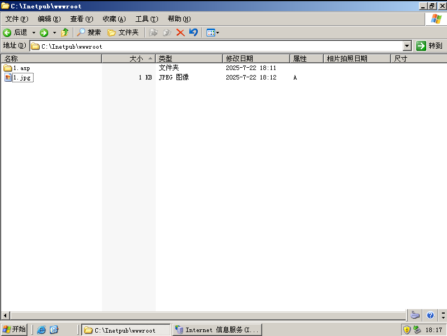Click the 2025-7-22 18:12 date cell
The image size is (447, 336).
tap(251, 77)
